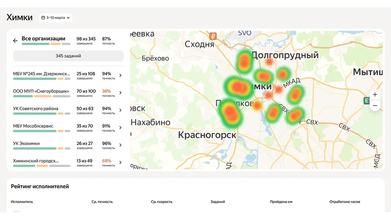This screenshot has width=391, height=220.
Task: Click the Брёхово label on map
Action: pyautogui.click(x=156, y=58)
